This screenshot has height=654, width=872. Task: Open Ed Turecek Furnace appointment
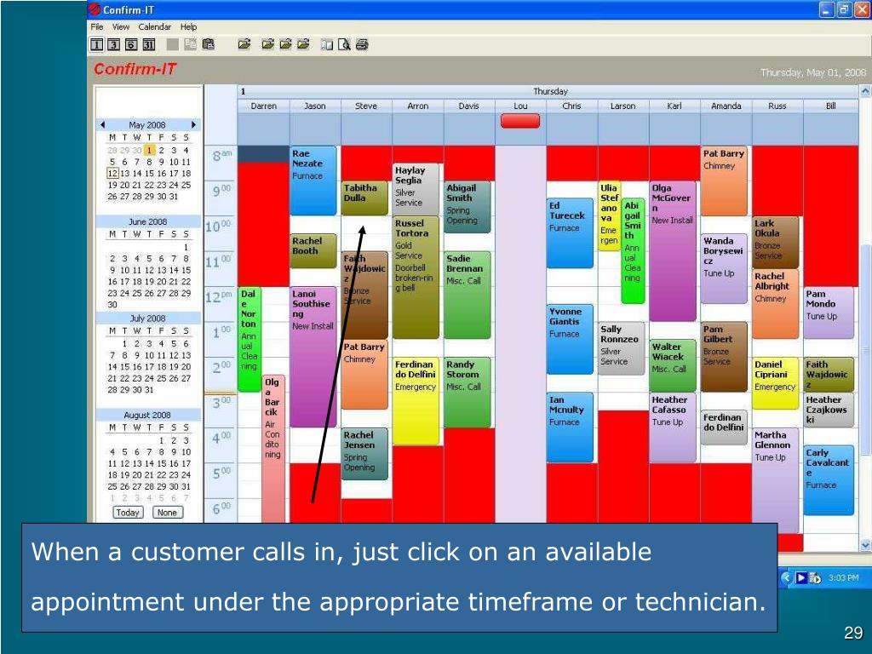[x=570, y=233]
